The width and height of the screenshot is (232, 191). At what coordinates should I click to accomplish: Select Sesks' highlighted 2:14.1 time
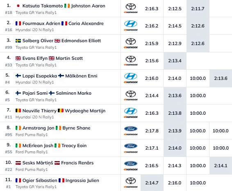point(221,166)
